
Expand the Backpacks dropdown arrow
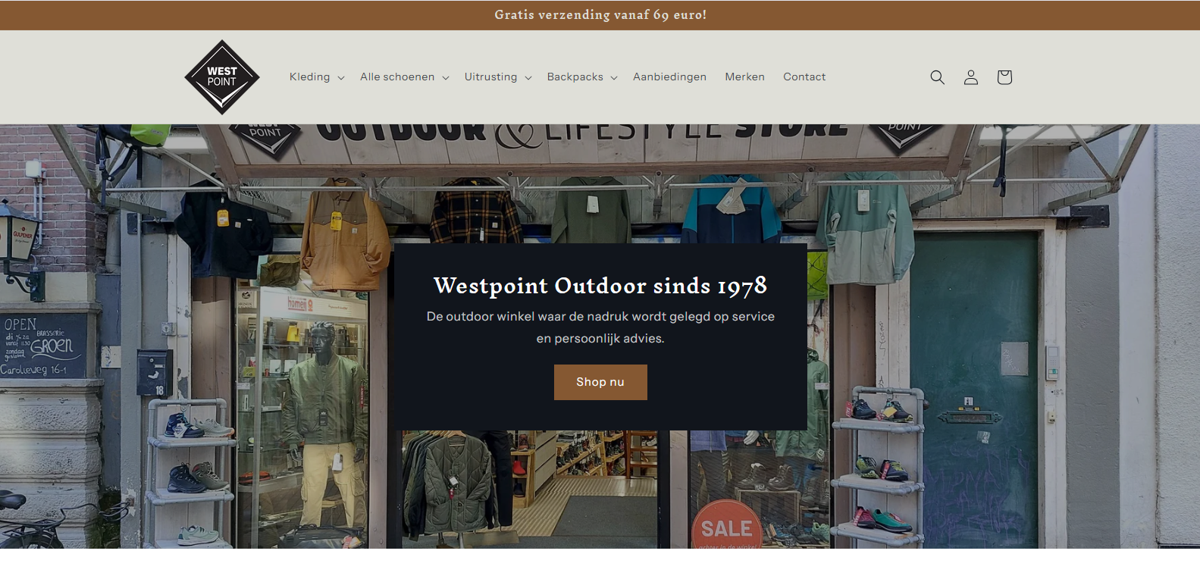614,78
